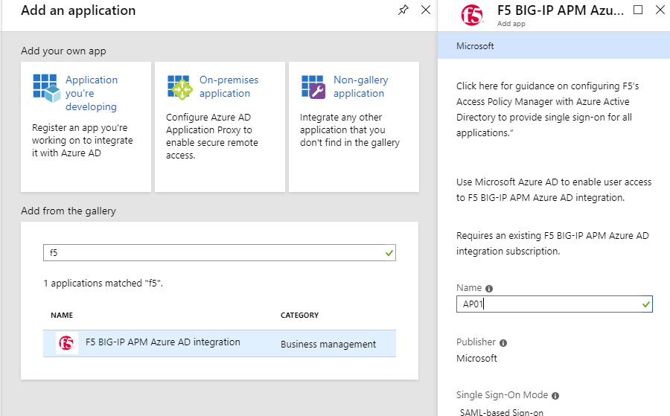Image resolution: width=670 pixels, height=416 pixels.
Task: Click 'Requires an existing F5 BIG-IP' text
Action: [552, 243]
